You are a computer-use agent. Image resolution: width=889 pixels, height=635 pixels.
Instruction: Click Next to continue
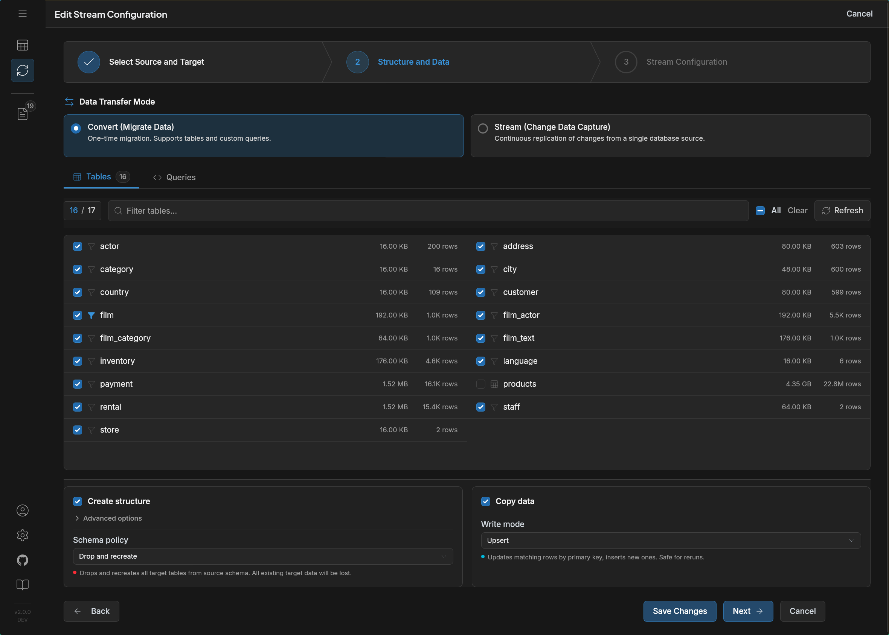tap(748, 611)
